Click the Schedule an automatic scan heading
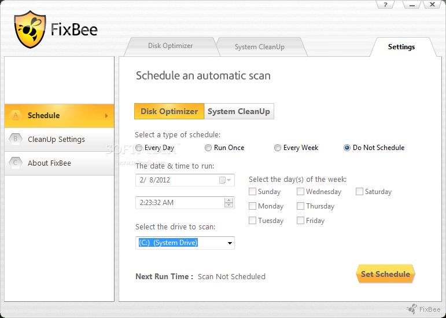Image resolution: width=446 pixels, height=318 pixels. [203, 76]
